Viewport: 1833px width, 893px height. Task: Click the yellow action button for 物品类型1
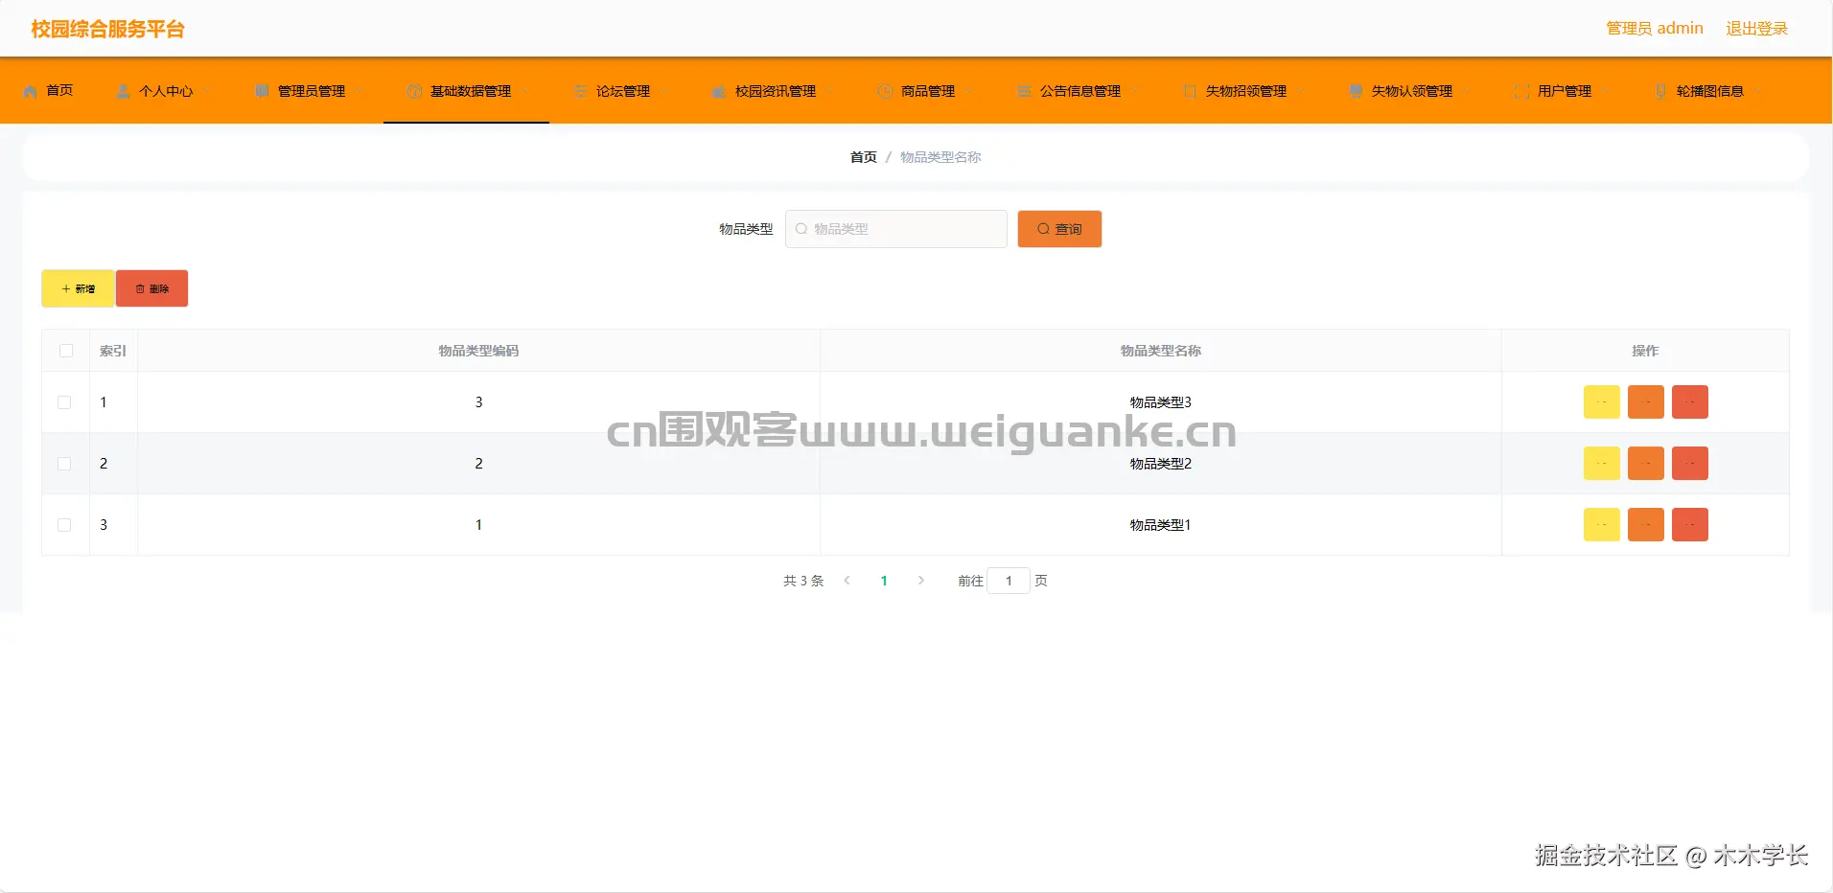tap(1601, 525)
